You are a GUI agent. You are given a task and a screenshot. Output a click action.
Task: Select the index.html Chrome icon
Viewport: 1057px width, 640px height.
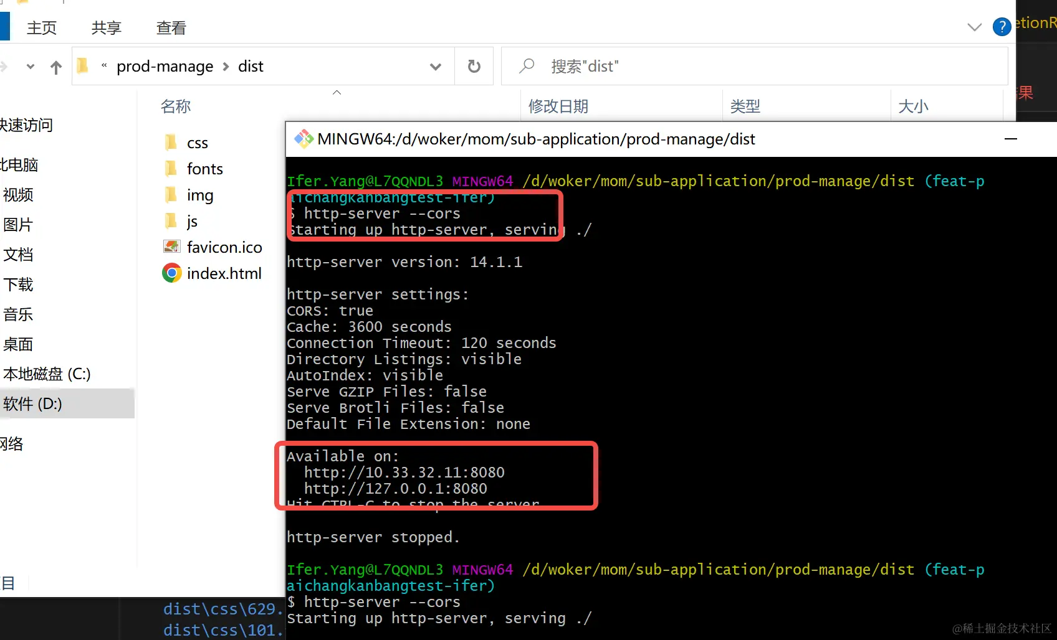pyautogui.click(x=171, y=273)
